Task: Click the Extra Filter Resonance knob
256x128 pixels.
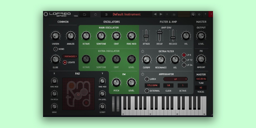Action: coord(161,59)
